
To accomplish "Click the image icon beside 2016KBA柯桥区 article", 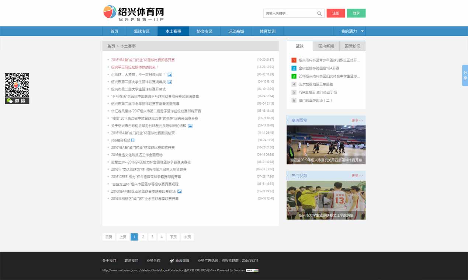I will (x=180, y=191).
